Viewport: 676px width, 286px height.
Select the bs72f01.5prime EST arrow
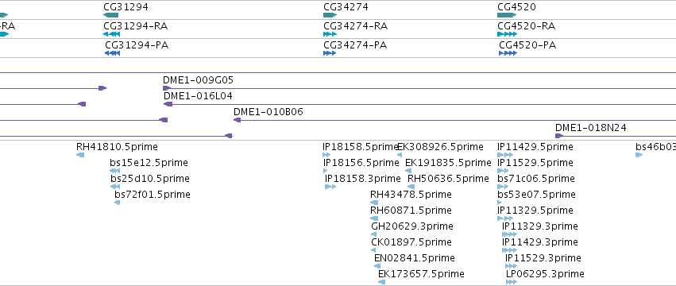click(118, 203)
